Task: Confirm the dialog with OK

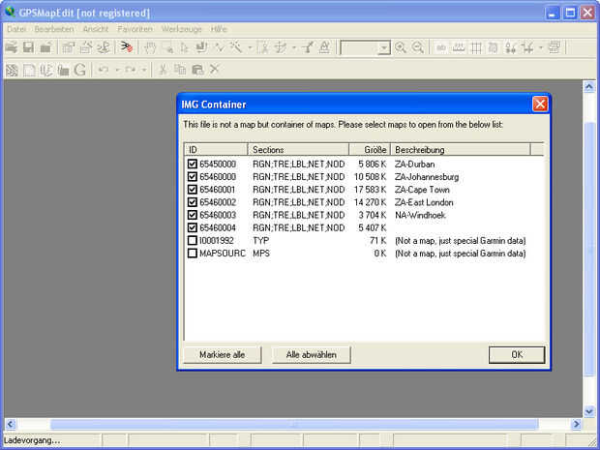Action: [517, 355]
